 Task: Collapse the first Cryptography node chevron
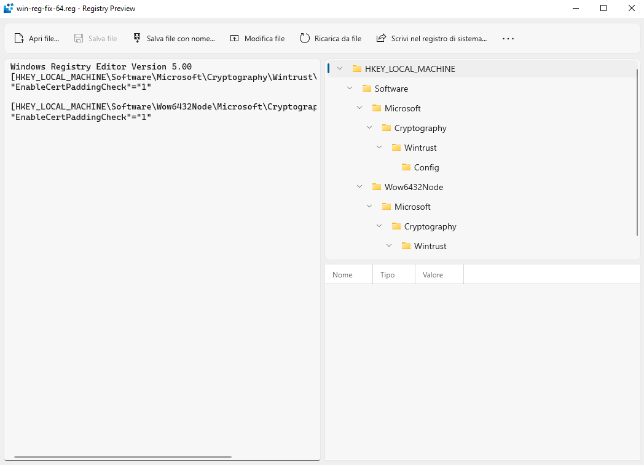[369, 128]
